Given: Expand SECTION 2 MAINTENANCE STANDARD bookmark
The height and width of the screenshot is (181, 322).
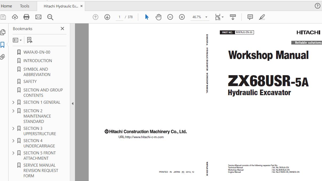Looking at the screenshot, I should (x=14, y=111).
